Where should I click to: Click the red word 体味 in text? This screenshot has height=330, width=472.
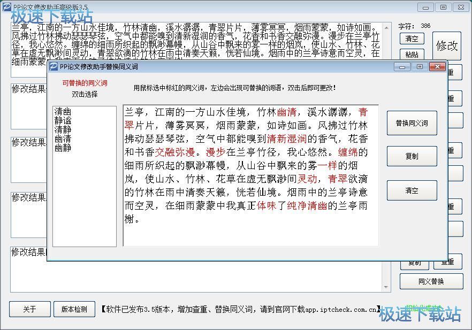point(267,205)
